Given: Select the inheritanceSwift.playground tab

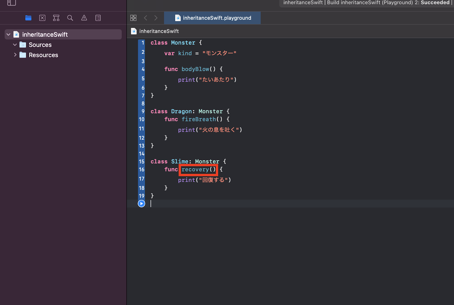Looking at the screenshot, I should pos(213,18).
